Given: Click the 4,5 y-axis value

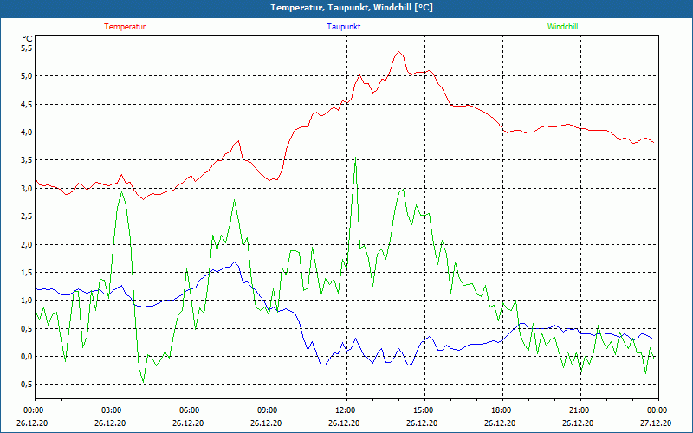Looking at the screenshot, I should 27,104.
